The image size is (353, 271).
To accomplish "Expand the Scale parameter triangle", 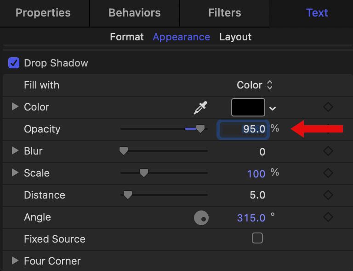I will (x=15, y=173).
